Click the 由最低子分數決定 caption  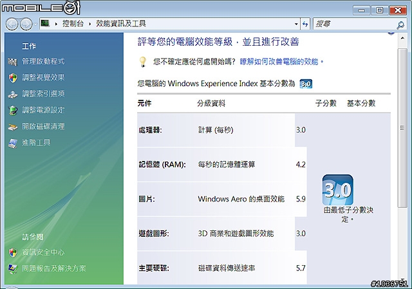point(348,214)
